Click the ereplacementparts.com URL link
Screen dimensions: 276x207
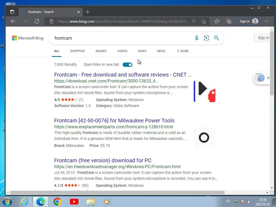pos(113,127)
